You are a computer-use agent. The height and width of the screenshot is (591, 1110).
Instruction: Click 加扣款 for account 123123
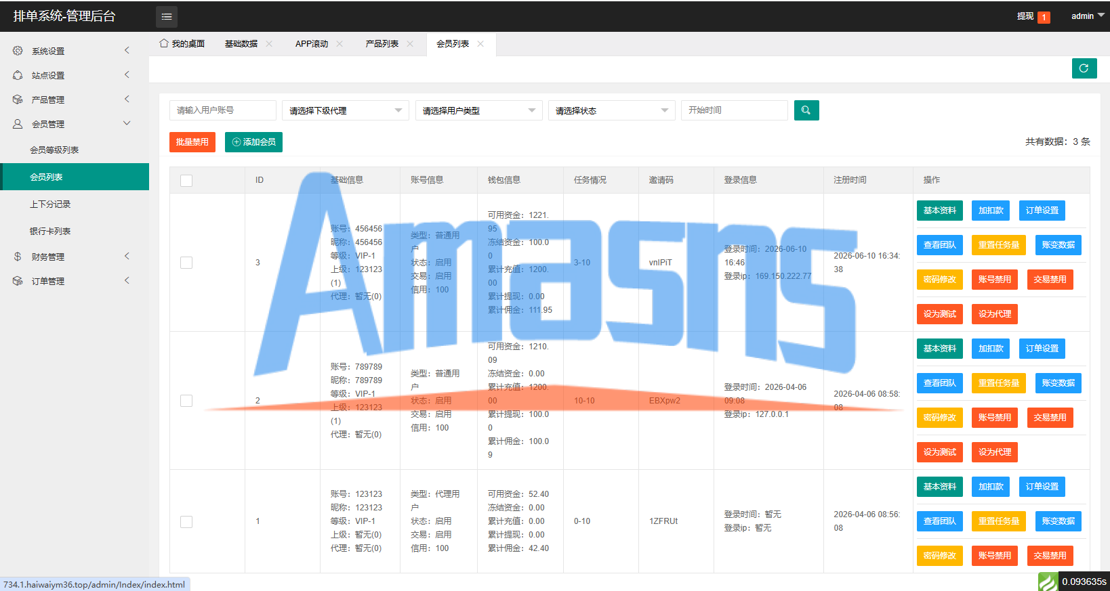991,487
